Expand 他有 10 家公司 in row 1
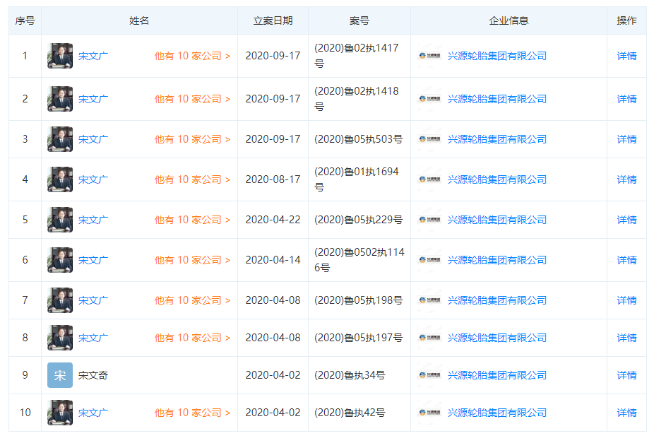The image size is (654, 443). [x=192, y=56]
